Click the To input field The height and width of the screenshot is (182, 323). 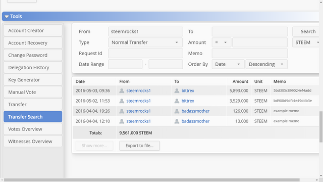(x=250, y=31)
